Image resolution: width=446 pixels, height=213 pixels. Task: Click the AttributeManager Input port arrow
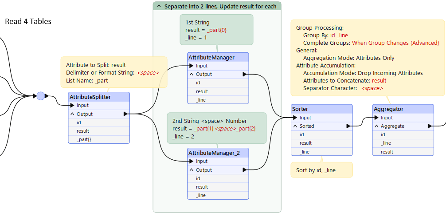(x=192, y=66)
